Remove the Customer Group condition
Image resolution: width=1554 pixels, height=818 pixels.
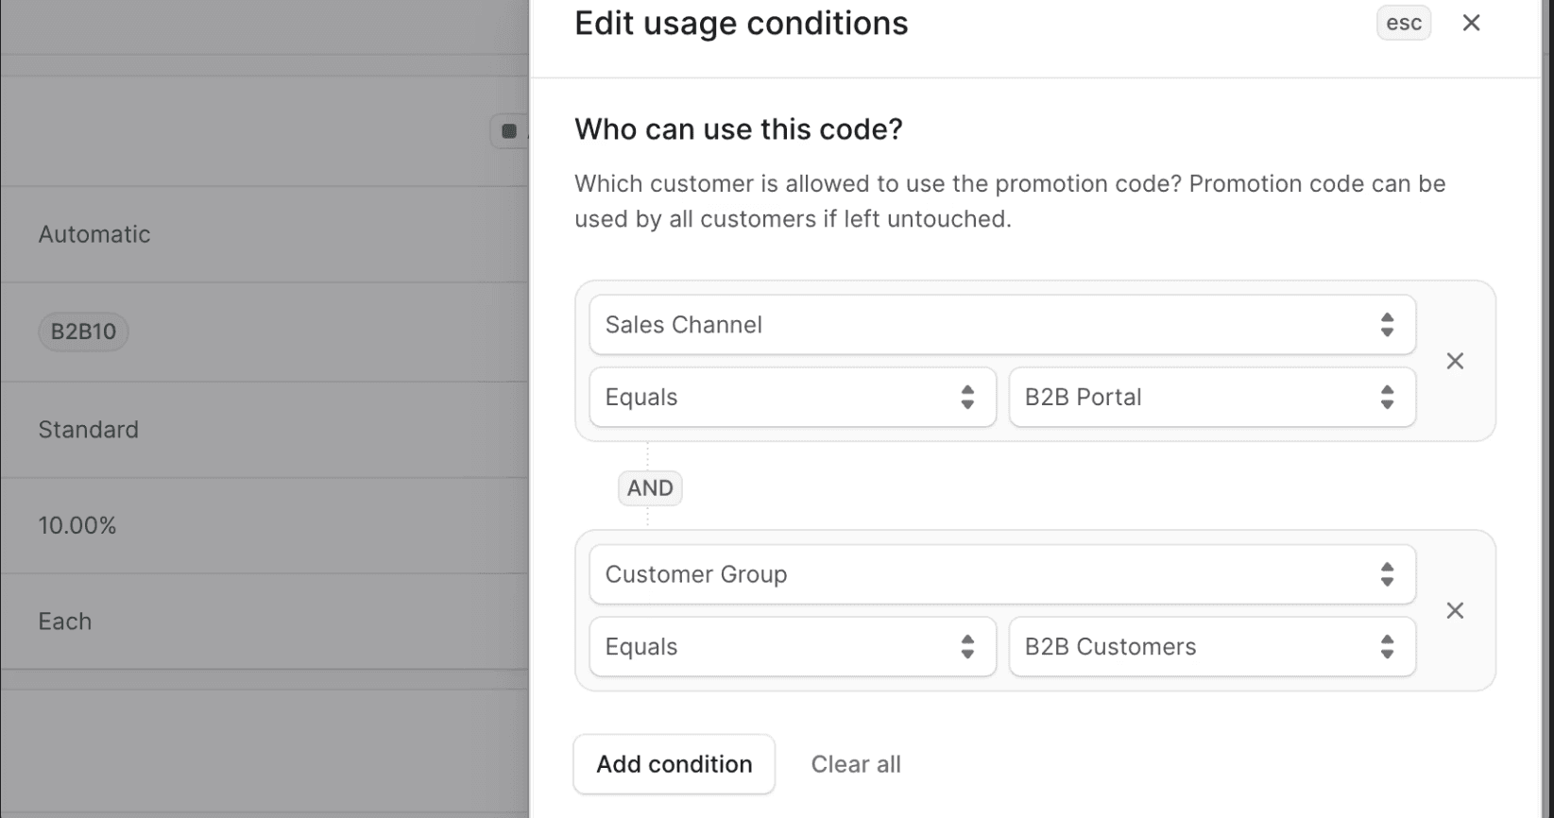[x=1455, y=610]
